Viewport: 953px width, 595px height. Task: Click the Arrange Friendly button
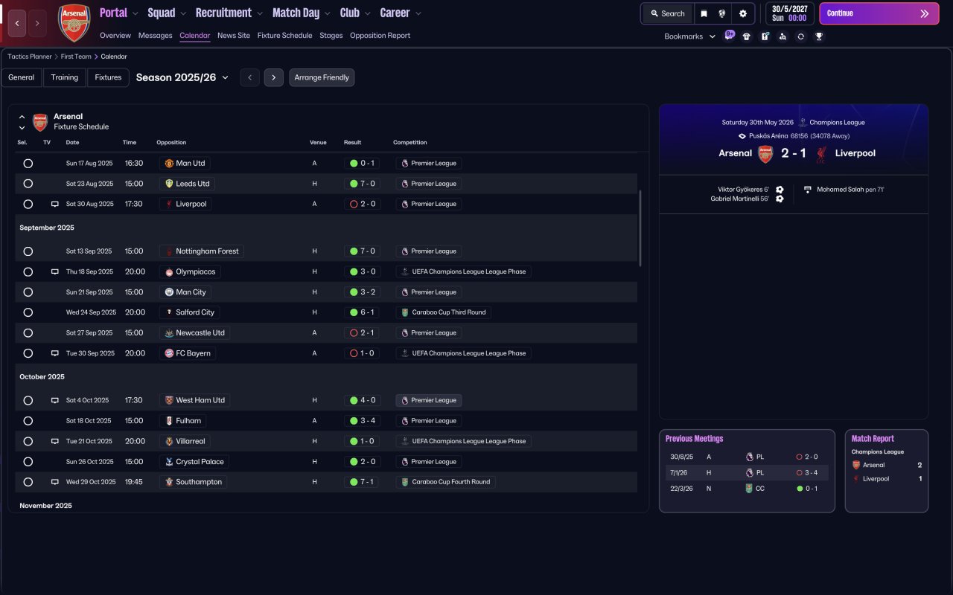322,77
